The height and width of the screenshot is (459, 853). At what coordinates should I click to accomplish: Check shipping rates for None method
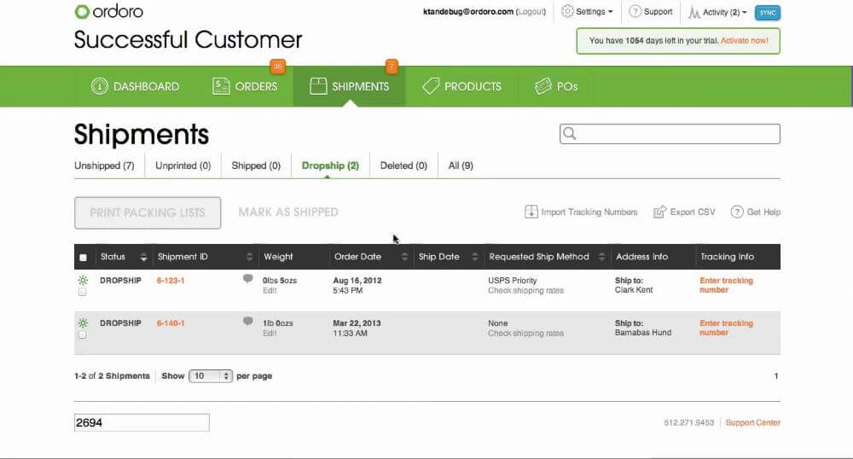click(x=525, y=333)
